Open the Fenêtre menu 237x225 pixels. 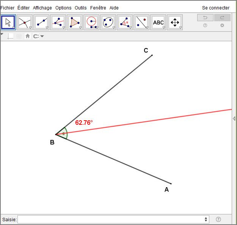(x=98, y=8)
